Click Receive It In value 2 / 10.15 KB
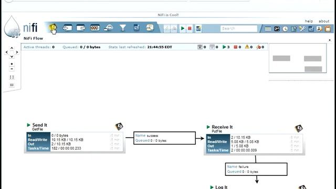 click(x=240, y=138)
